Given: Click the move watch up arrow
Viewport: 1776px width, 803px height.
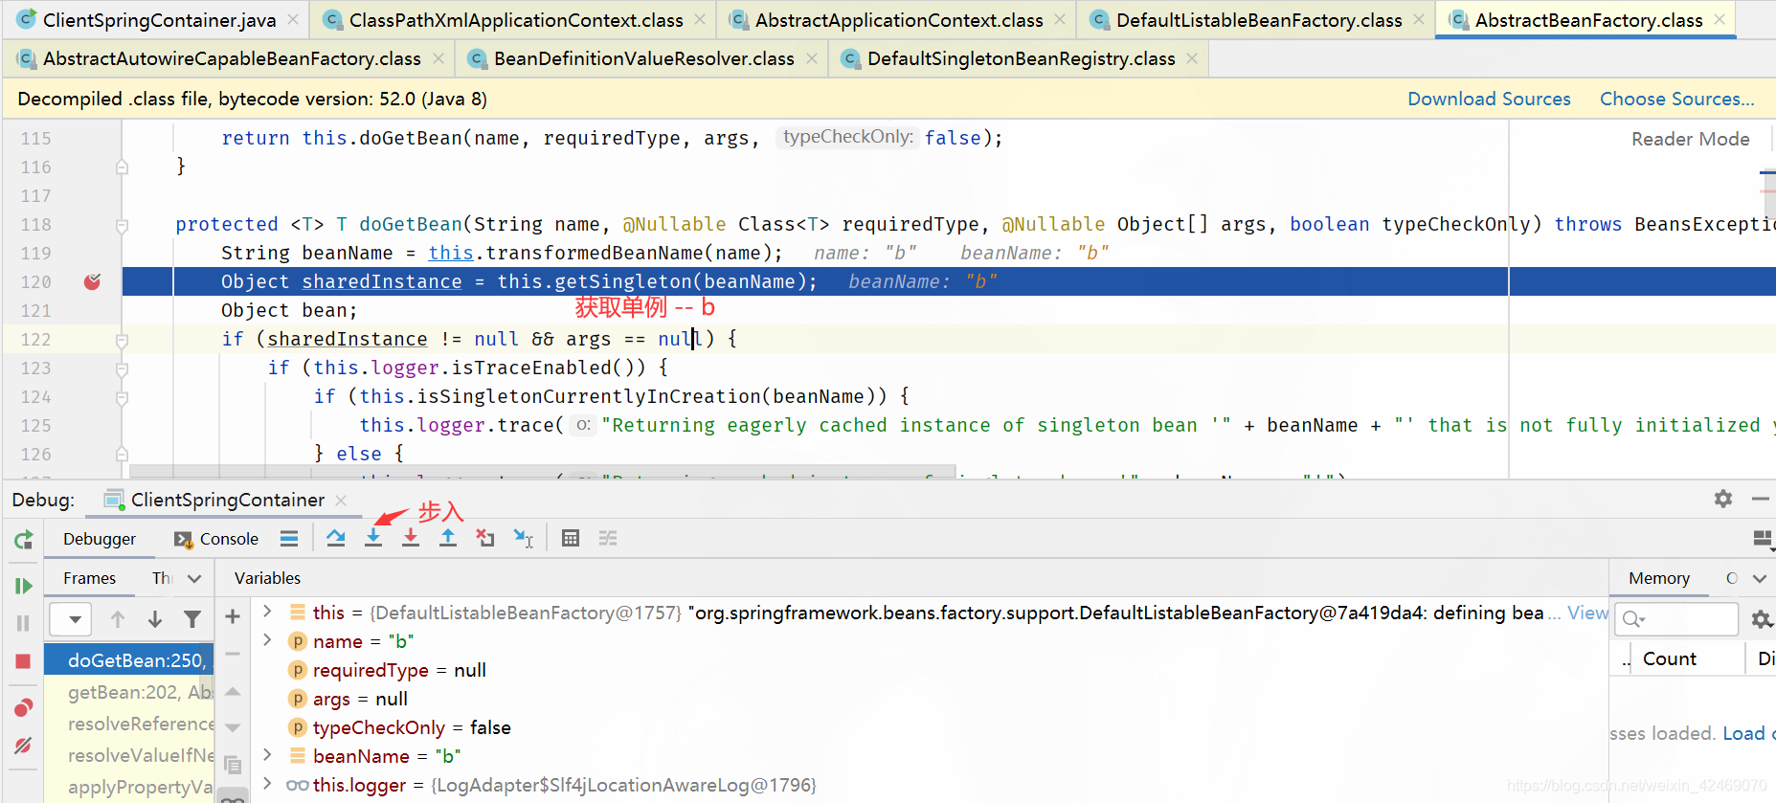Looking at the screenshot, I should tap(233, 691).
